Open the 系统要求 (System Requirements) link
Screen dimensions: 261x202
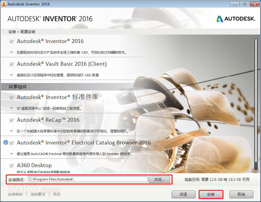click(37, 194)
